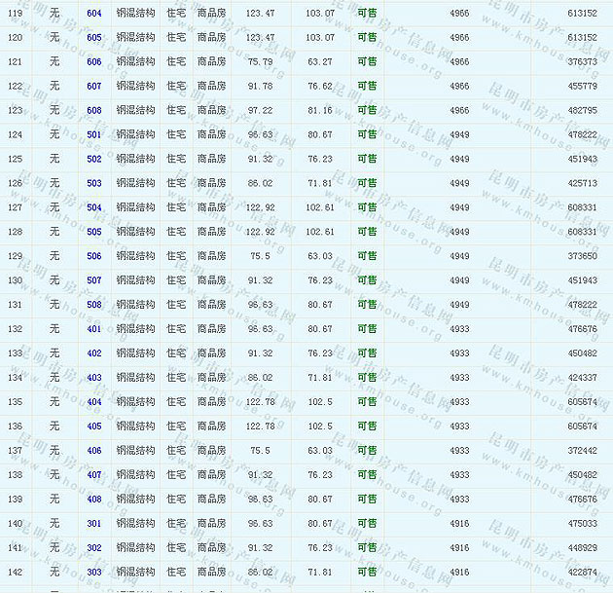View room 405 details
Viewport: 613px width, 593px height.
[x=93, y=426]
